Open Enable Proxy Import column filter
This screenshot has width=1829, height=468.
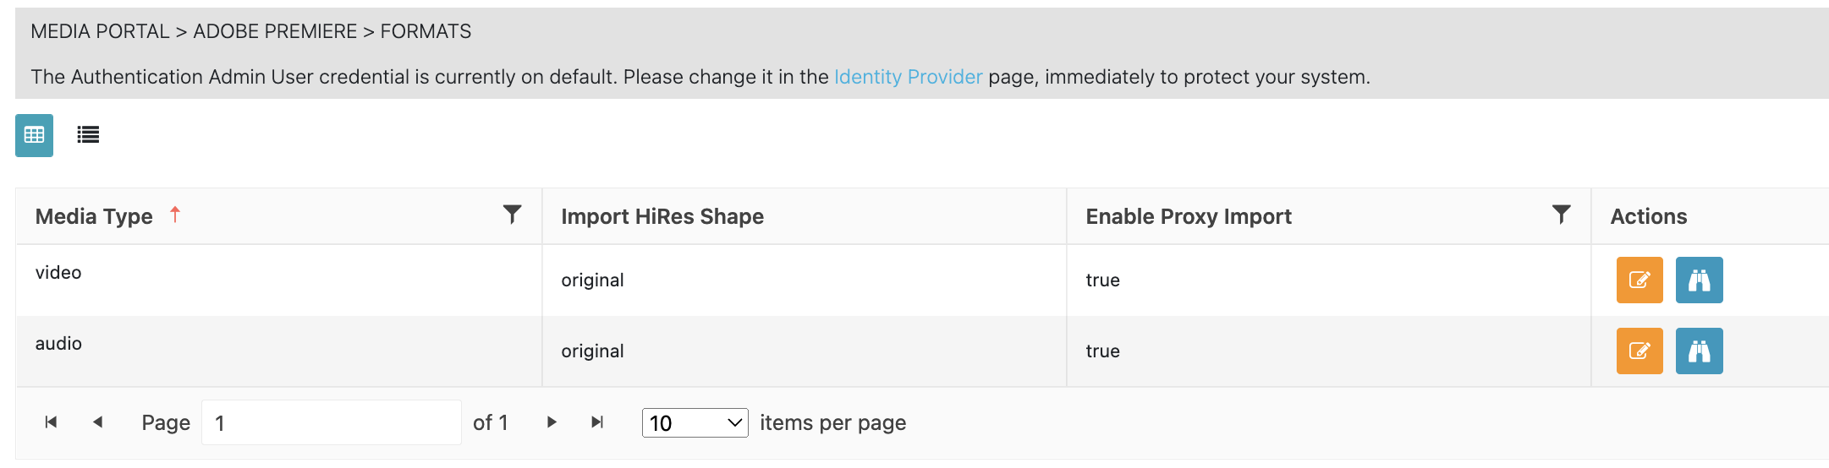(1561, 215)
